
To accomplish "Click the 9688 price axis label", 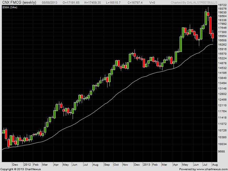I will pos(221,151).
